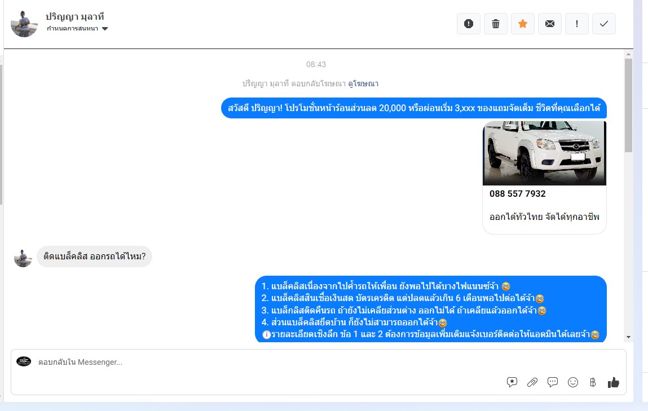
Task: Click the 08:43 timestamp
Action: pos(316,64)
